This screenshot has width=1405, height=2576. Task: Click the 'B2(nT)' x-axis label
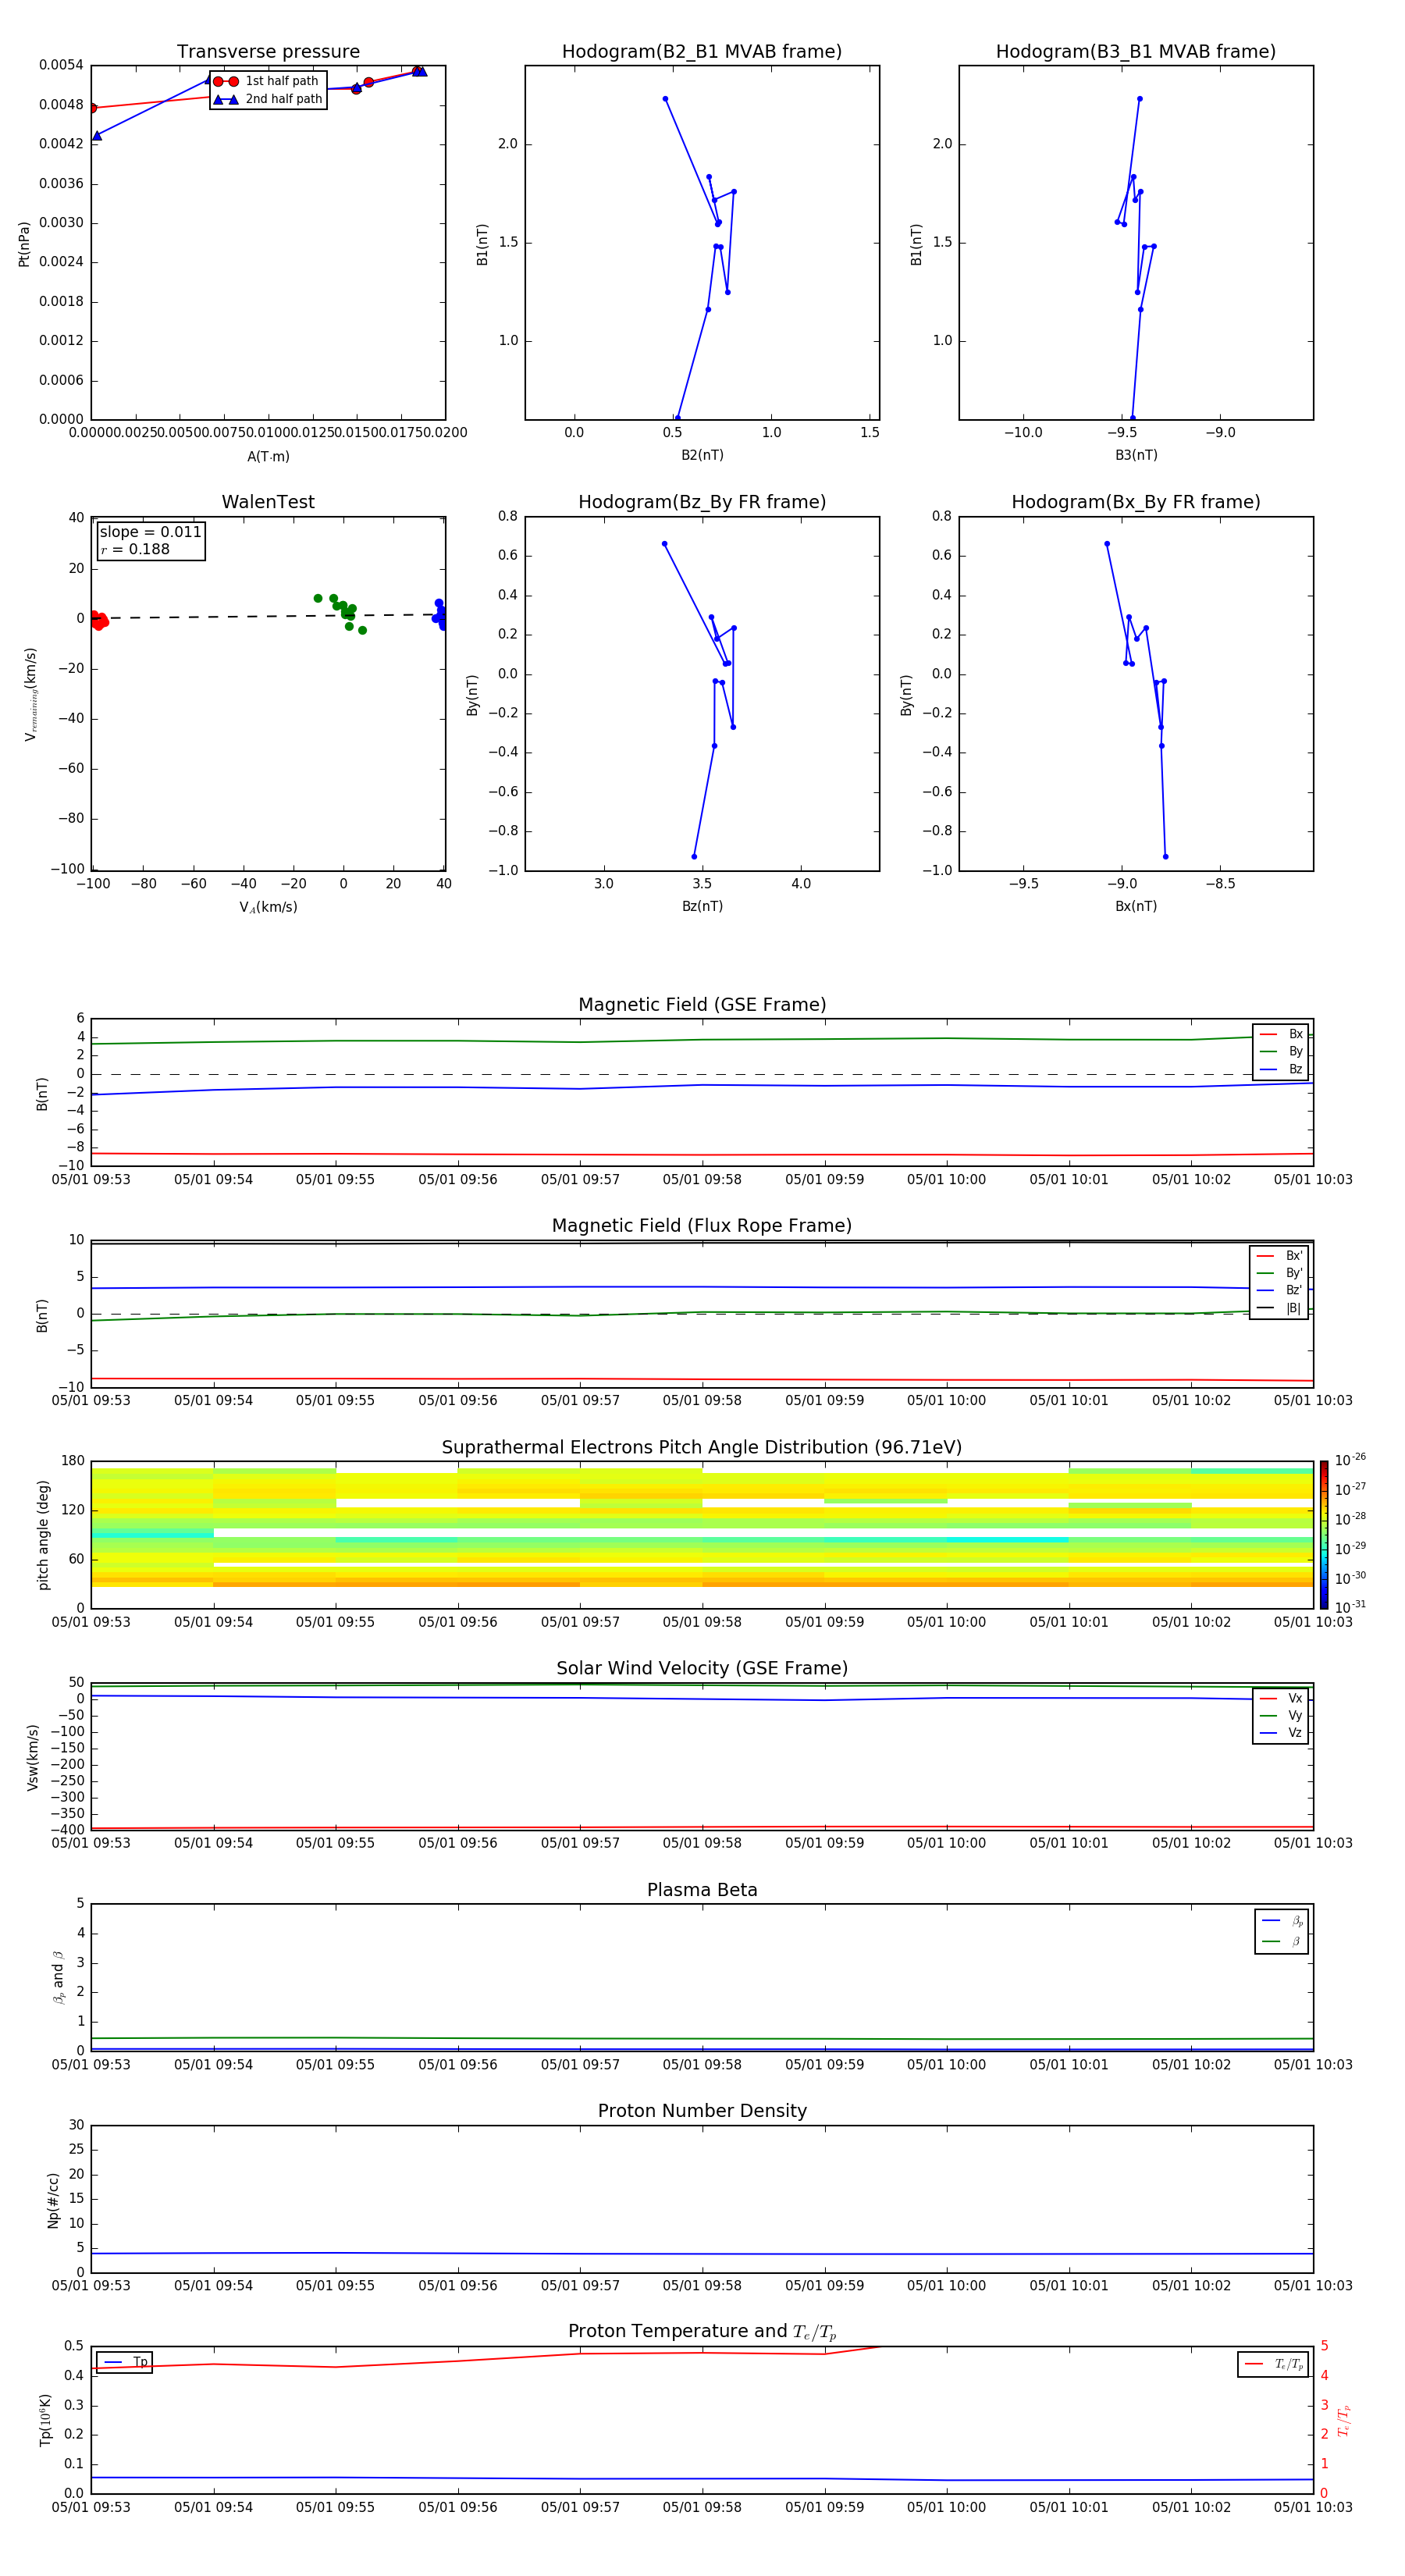pyautogui.click(x=702, y=455)
